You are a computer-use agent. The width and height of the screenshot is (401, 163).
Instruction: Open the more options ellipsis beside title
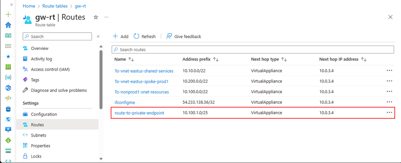click(106, 17)
